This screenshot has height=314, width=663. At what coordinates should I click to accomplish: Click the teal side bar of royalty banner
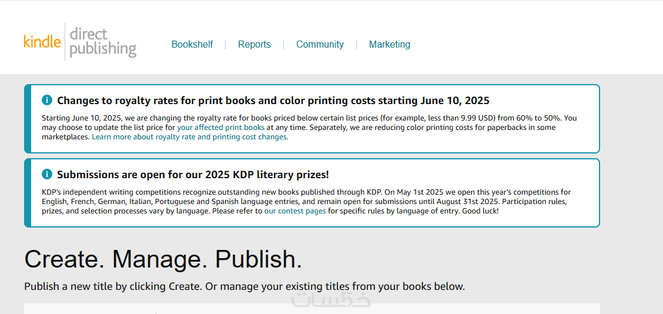tap(28, 119)
